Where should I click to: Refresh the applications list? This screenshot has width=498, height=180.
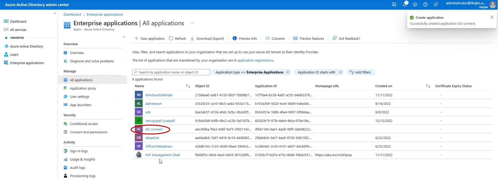click(x=177, y=38)
